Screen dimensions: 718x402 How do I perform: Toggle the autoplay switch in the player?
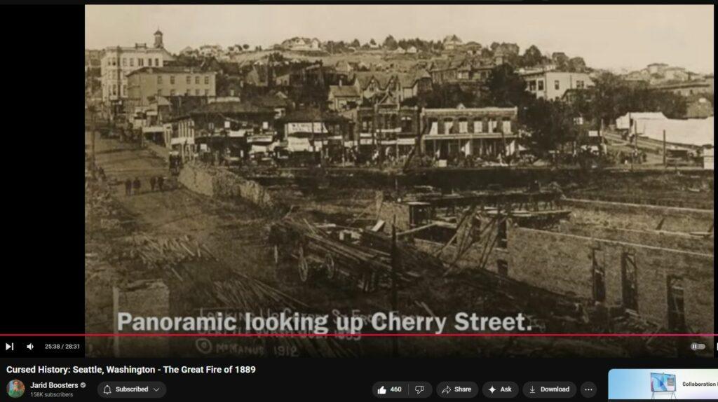click(698, 347)
